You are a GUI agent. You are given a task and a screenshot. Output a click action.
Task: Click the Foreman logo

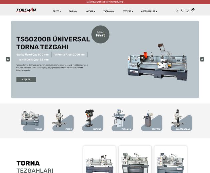(26, 10)
